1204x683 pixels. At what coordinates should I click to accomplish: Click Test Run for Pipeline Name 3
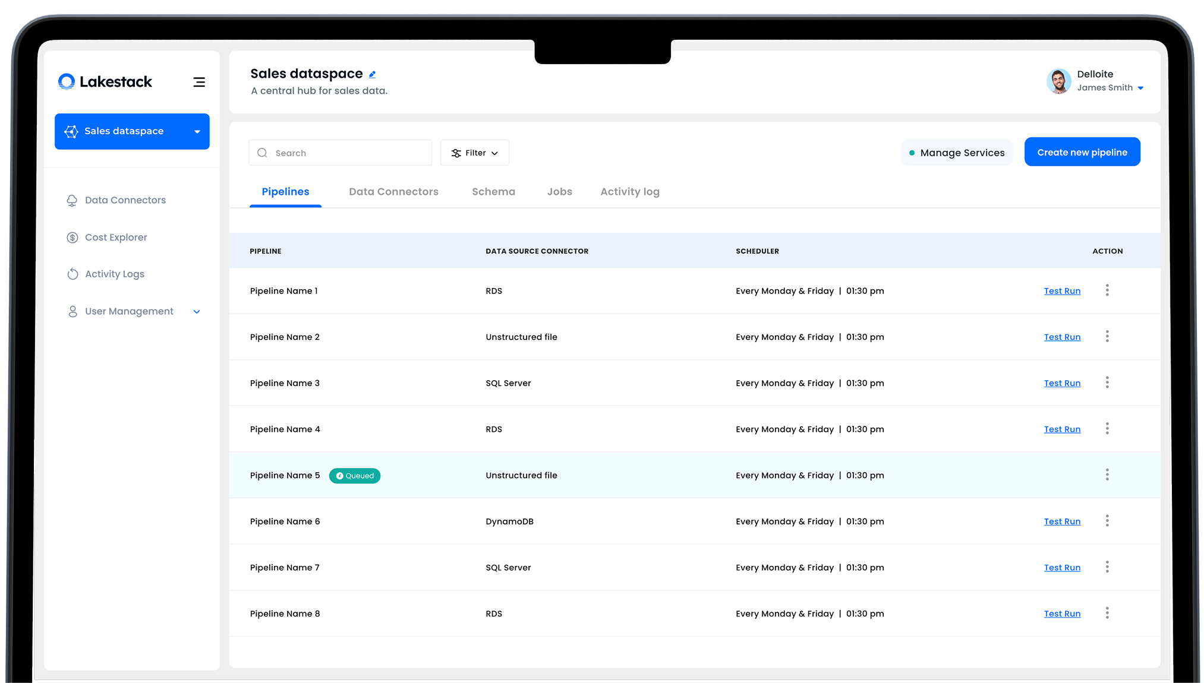(x=1062, y=384)
